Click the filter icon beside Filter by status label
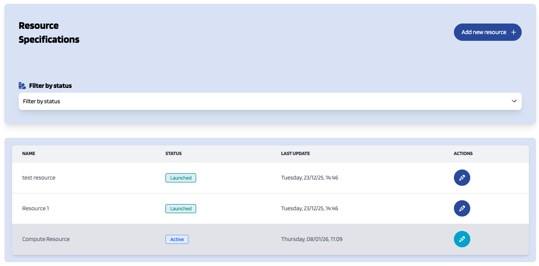This screenshot has width=539, height=266. pos(22,85)
